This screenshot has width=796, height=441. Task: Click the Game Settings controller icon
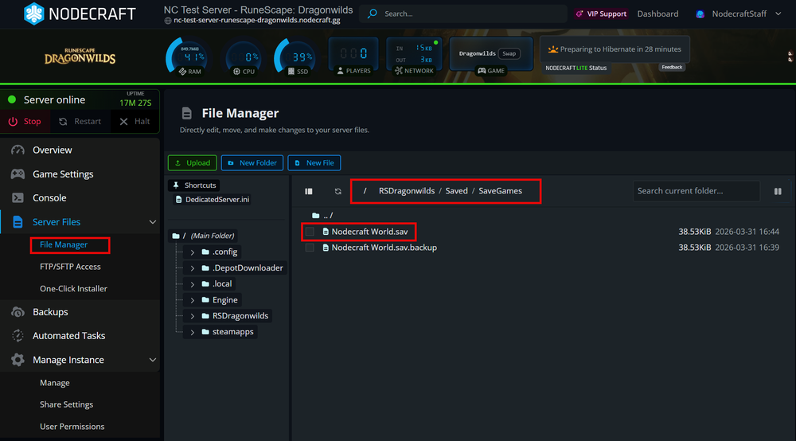(x=18, y=174)
